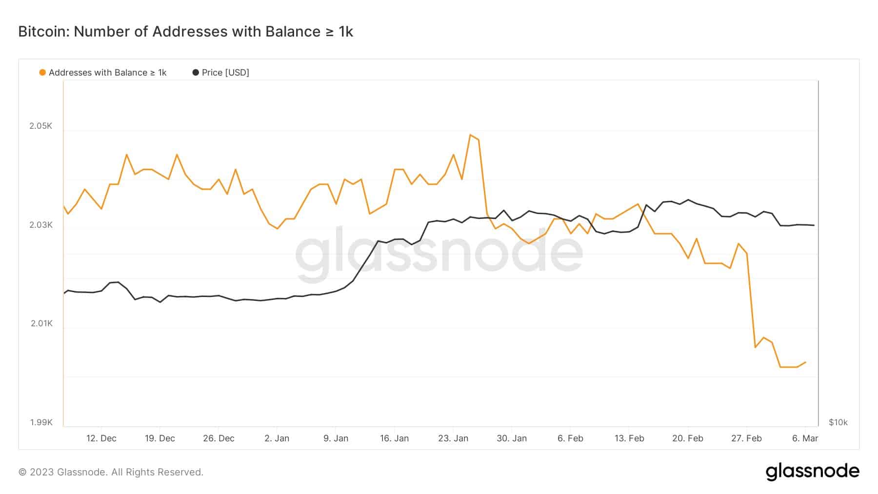The height and width of the screenshot is (494, 878).
Task: Click the 23. Jan date label
Action: tap(453, 438)
